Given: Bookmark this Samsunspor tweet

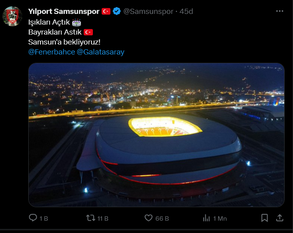Looking at the screenshot, I should click(264, 218).
